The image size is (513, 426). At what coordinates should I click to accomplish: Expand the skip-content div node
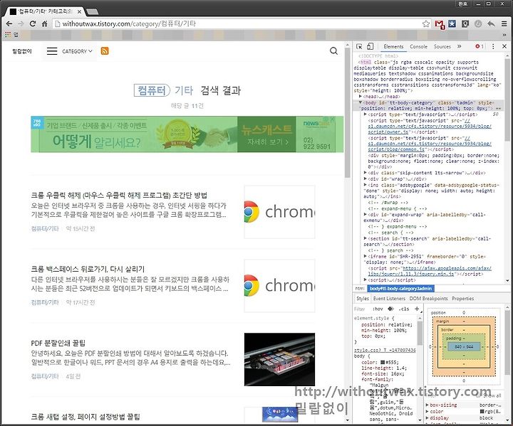coord(365,173)
